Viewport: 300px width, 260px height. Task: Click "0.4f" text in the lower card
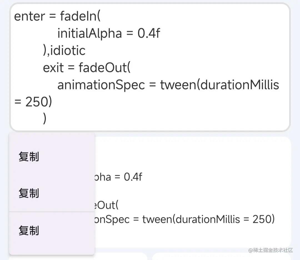[x=133, y=177]
